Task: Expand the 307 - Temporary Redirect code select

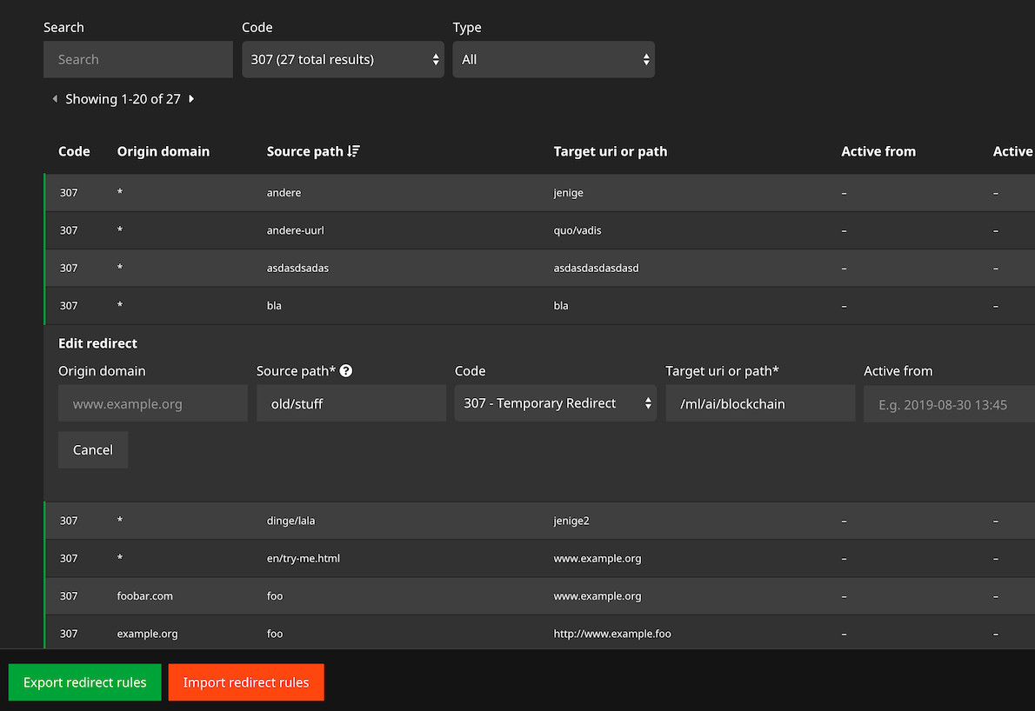Action: point(556,403)
